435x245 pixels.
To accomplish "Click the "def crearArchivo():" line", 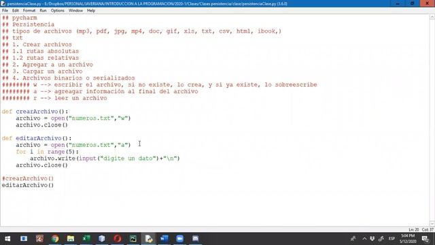I will coord(35,112).
